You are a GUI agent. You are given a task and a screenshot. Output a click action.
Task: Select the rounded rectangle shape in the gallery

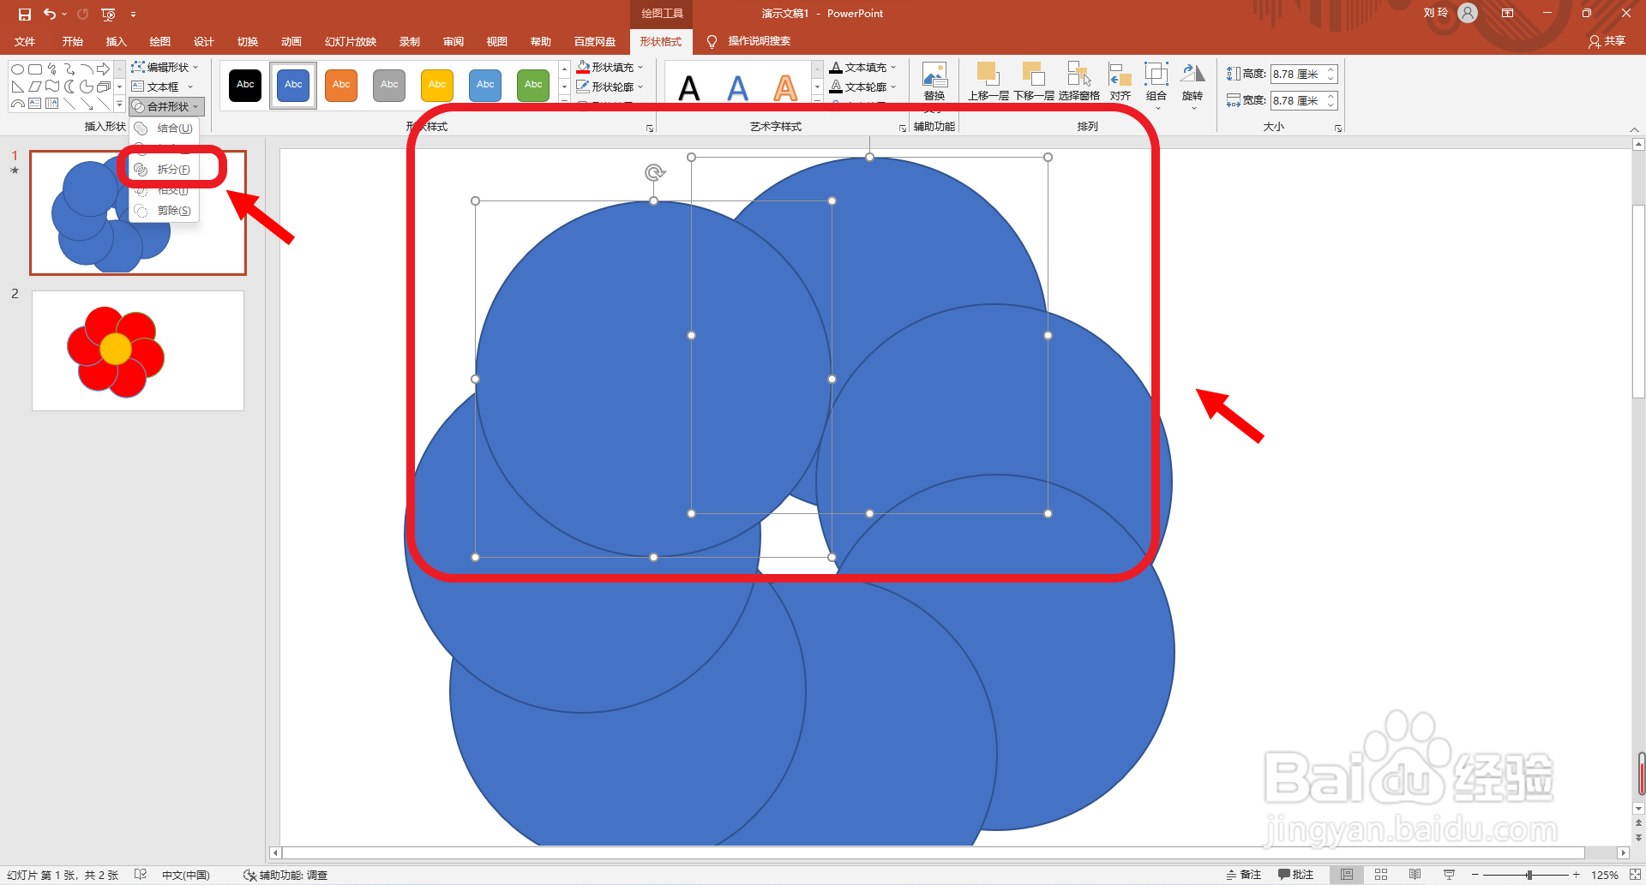coord(35,69)
